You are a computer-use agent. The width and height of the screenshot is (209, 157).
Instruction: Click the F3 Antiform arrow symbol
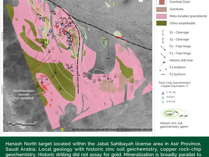pyautogui.click(x=163, y=69)
